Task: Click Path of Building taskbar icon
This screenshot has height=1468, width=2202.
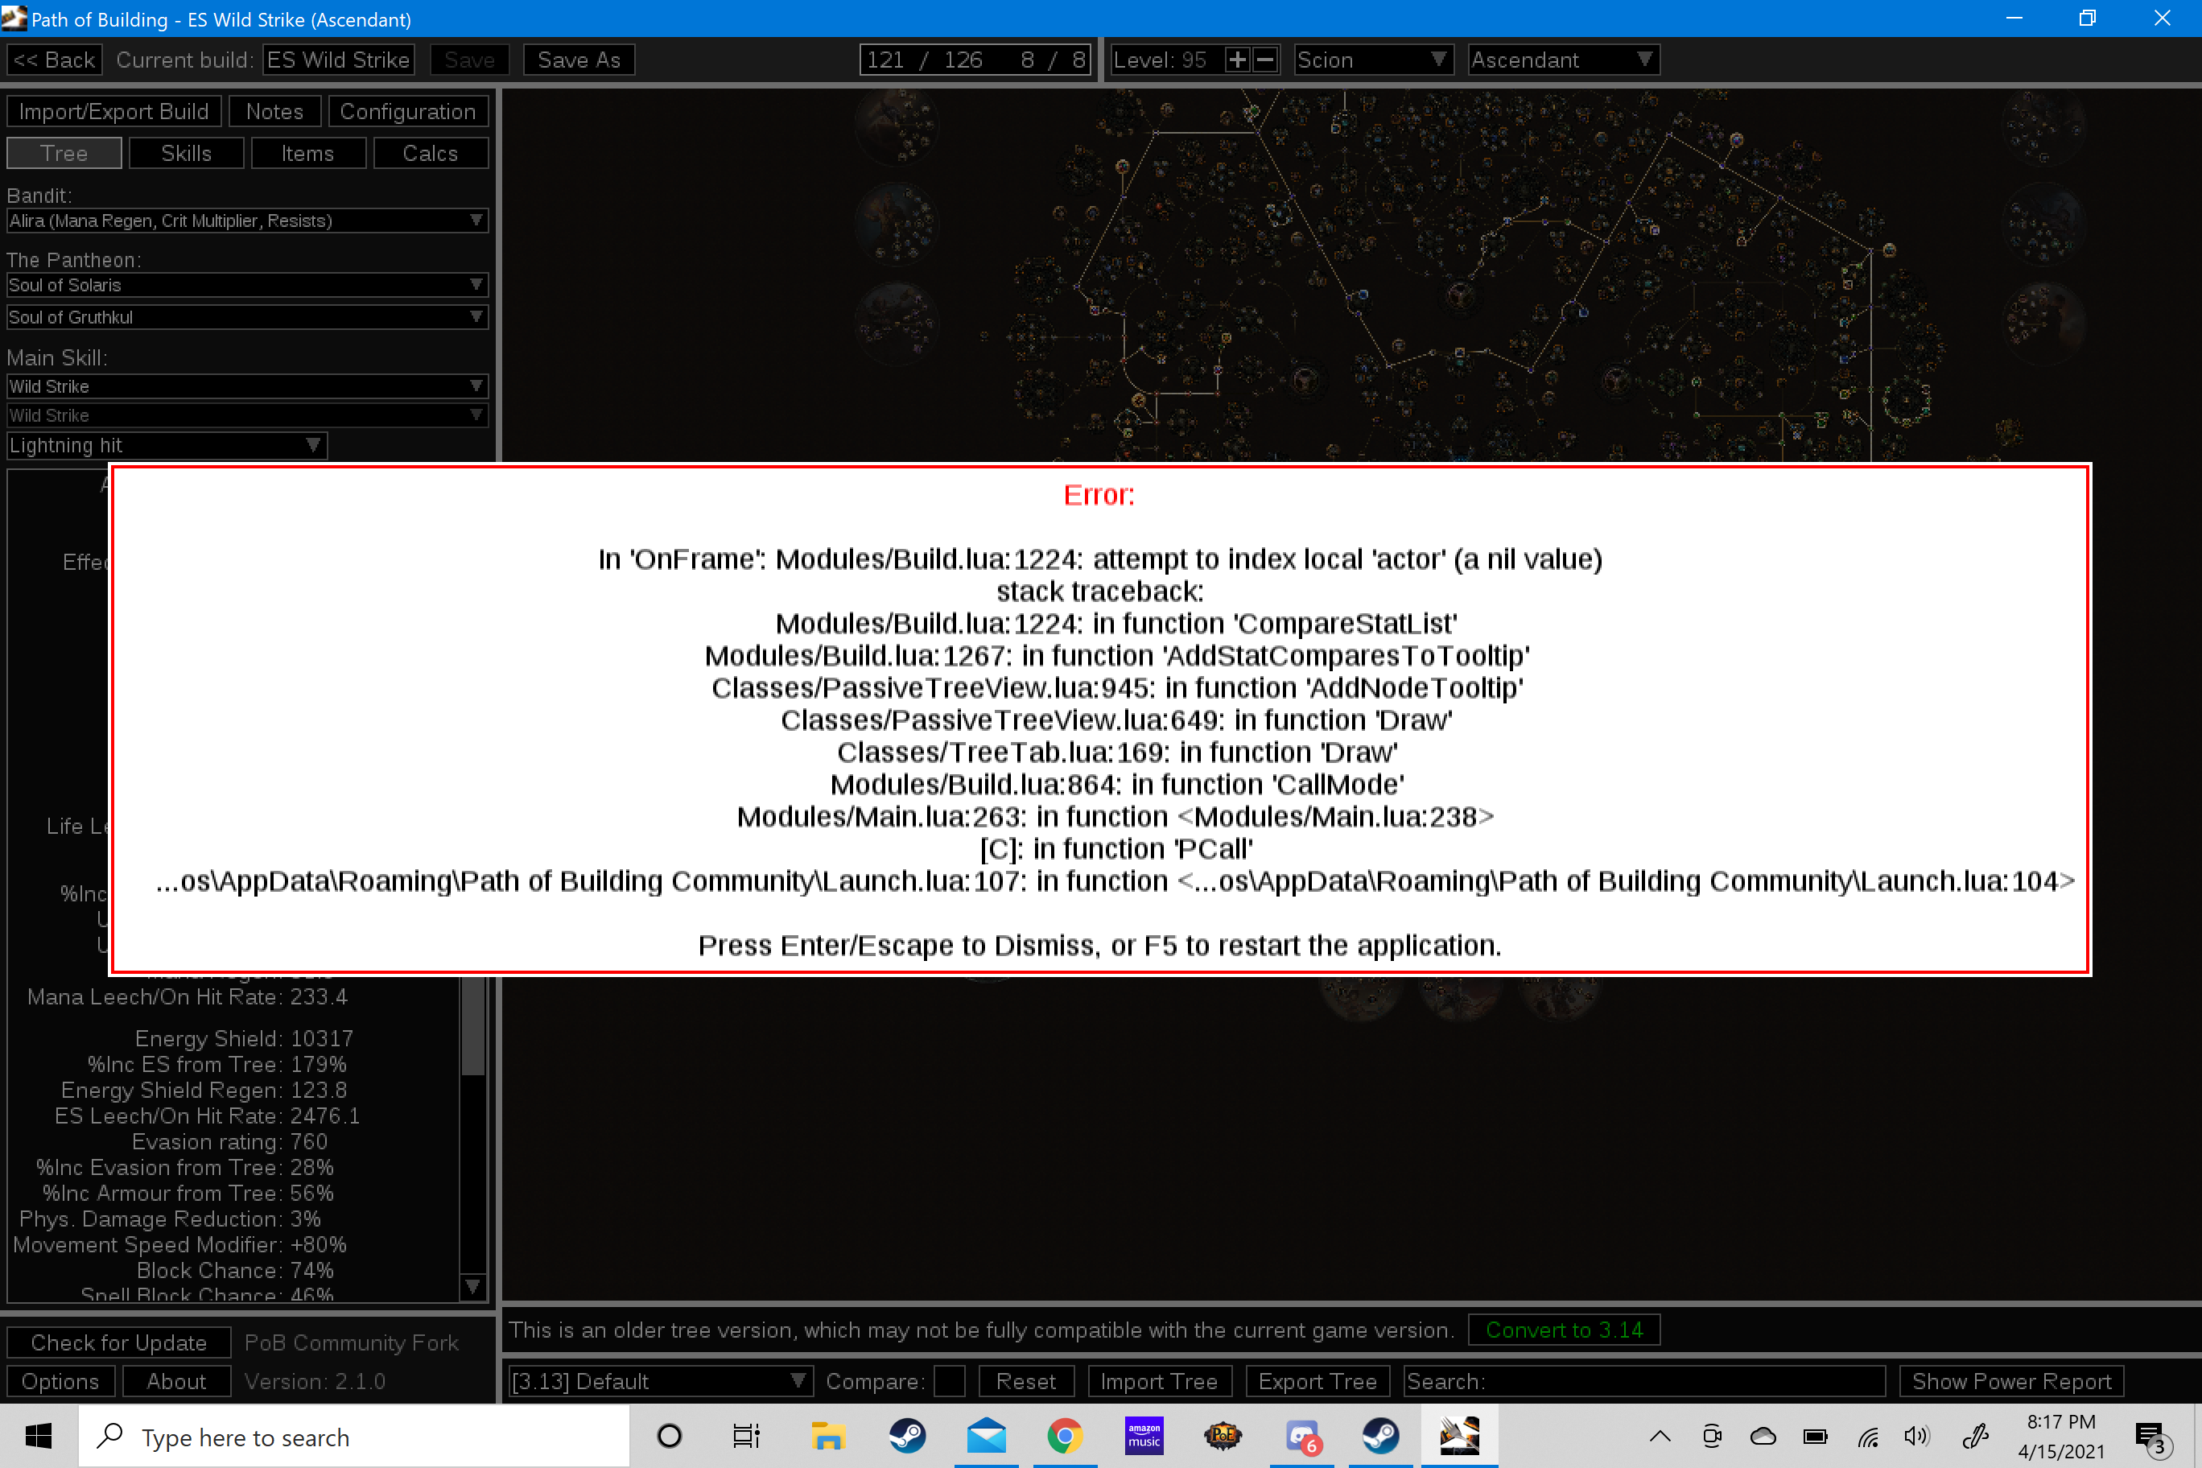Action: coord(1458,1435)
